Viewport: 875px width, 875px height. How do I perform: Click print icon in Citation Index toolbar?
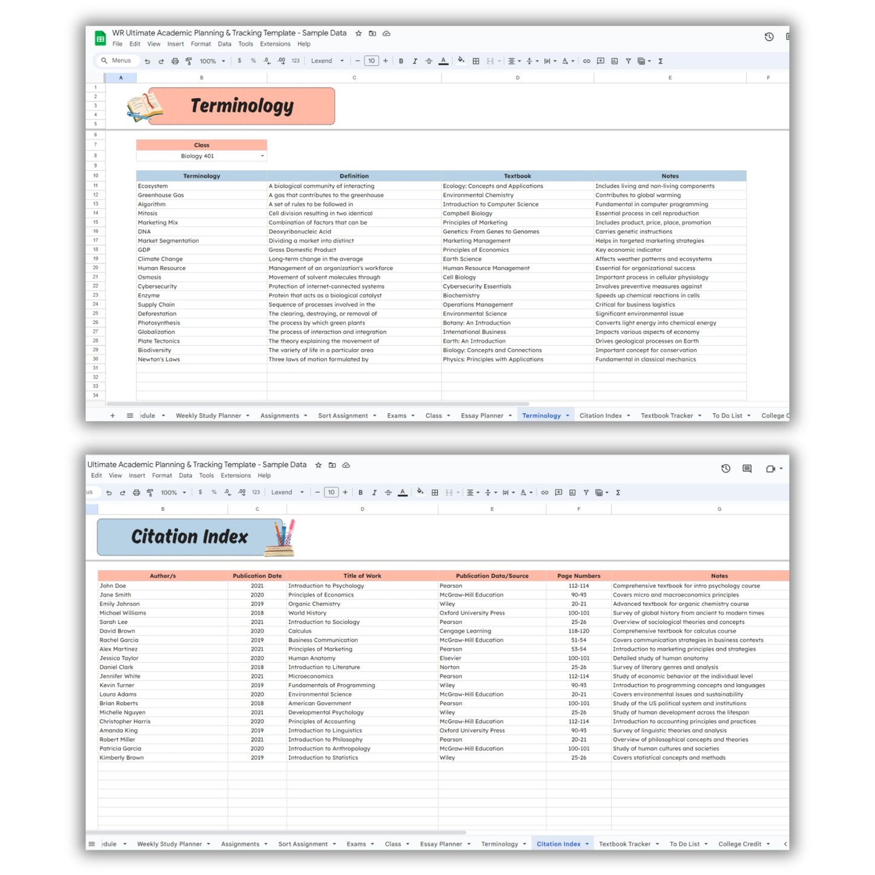click(136, 493)
